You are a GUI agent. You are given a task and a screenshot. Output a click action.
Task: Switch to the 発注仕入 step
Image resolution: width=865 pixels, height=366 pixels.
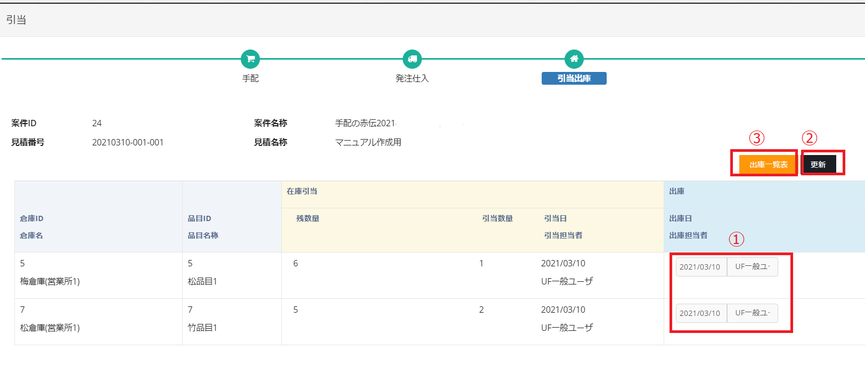pyautogui.click(x=412, y=78)
